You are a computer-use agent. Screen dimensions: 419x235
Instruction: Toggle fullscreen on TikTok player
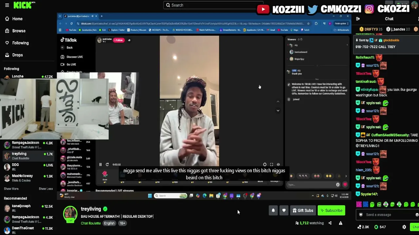click(271, 164)
